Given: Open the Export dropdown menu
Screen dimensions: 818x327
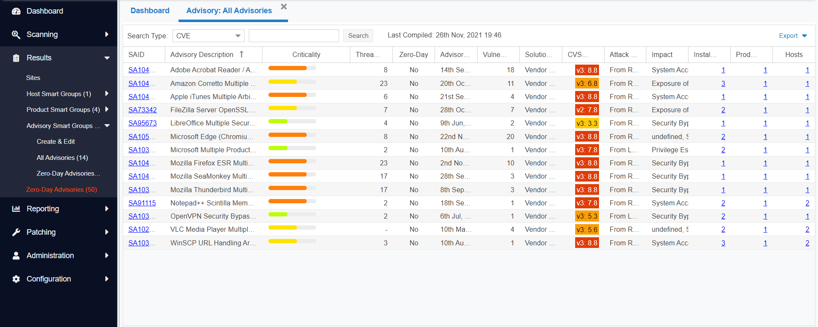Looking at the screenshot, I should 792,36.
